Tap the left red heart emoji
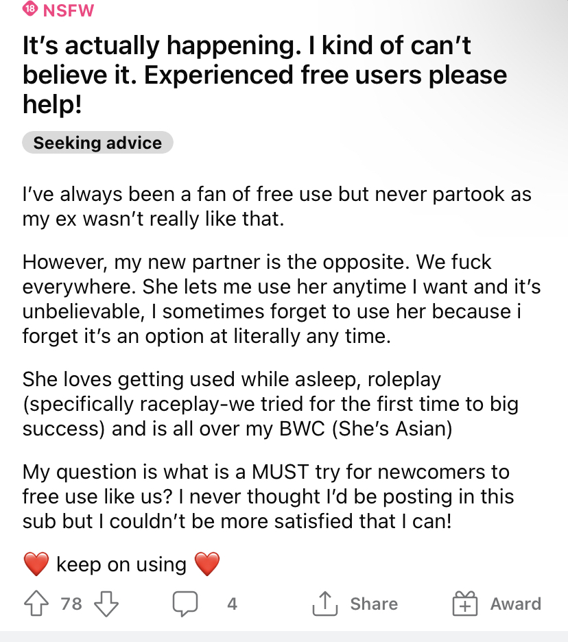Screen dimensions: 568x642 click(x=36, y=564)
